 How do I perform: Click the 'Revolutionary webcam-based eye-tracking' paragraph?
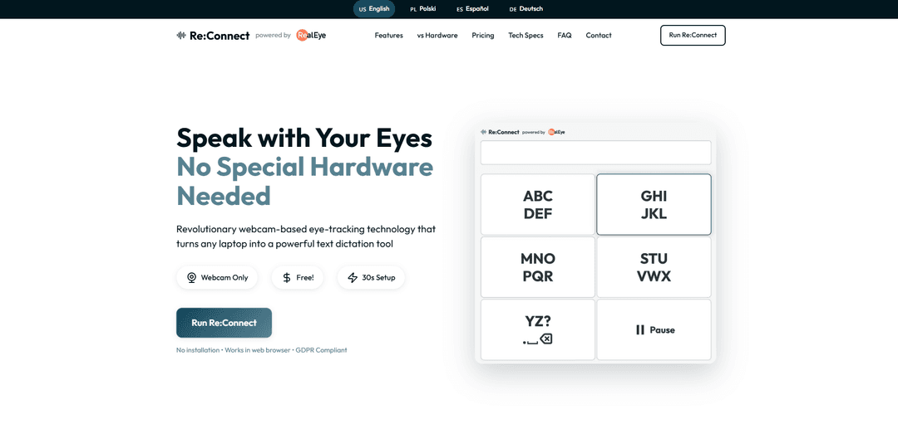coord(306,237)
